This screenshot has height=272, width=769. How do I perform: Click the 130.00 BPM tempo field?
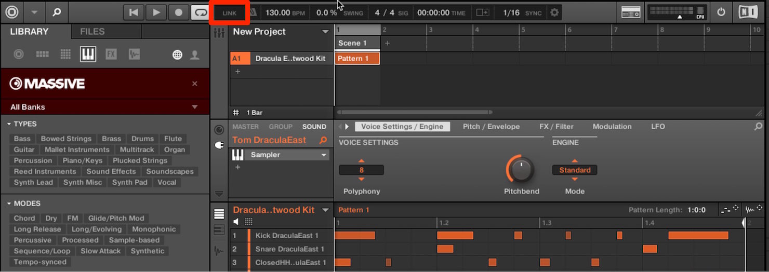point(284,13)
